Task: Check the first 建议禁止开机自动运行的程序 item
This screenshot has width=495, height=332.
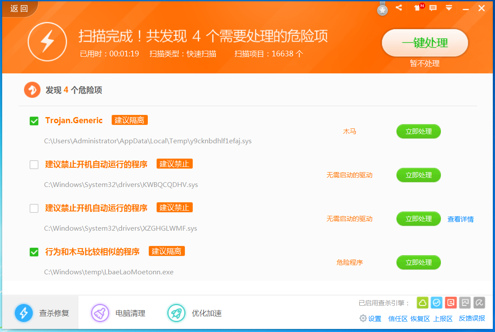Action: coord(34,165)
